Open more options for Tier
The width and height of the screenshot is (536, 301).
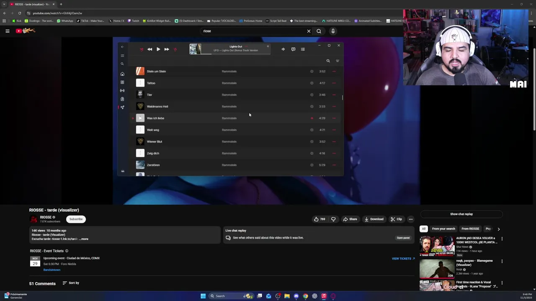(x=334, y=95)
